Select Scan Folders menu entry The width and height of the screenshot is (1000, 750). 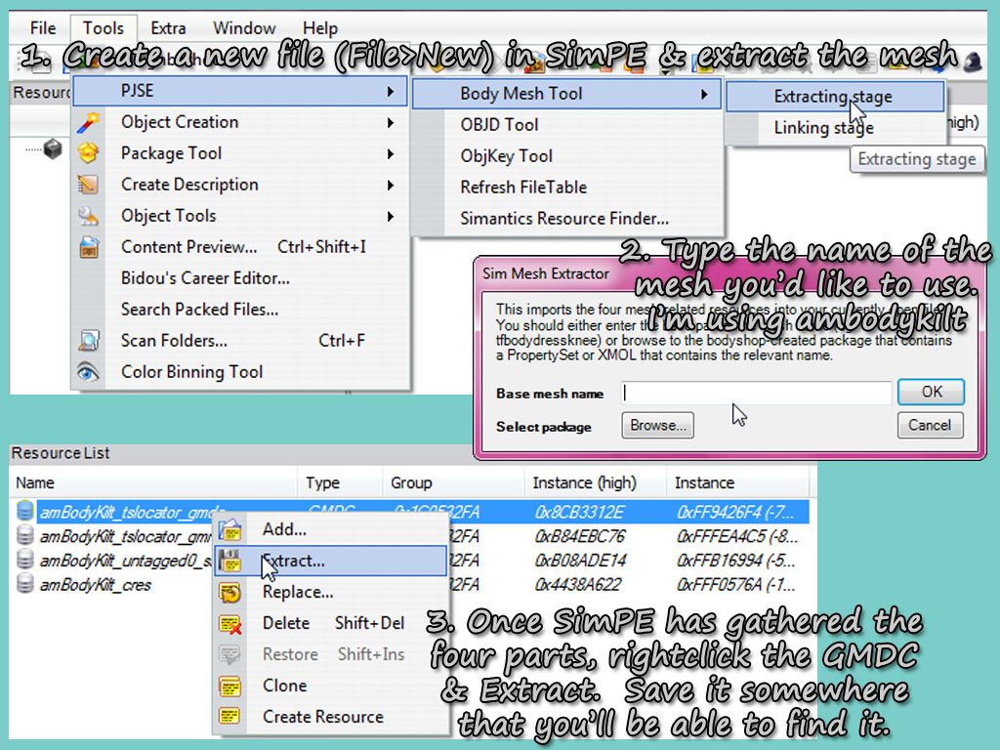(240, 341)
